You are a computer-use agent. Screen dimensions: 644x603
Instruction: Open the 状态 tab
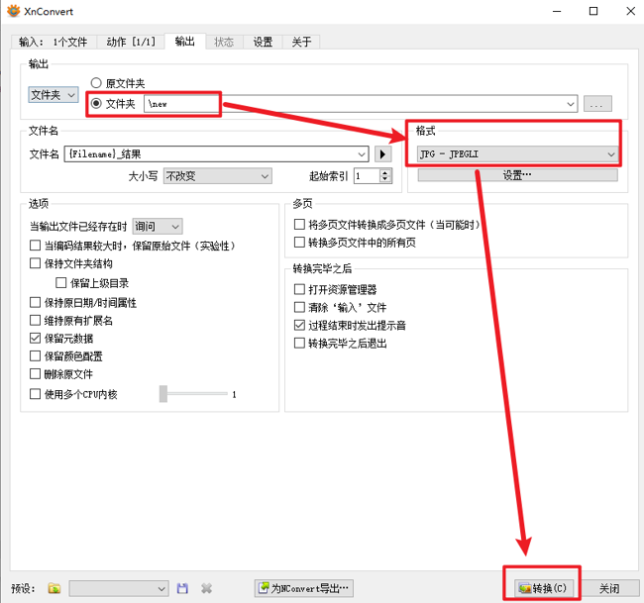224,42
